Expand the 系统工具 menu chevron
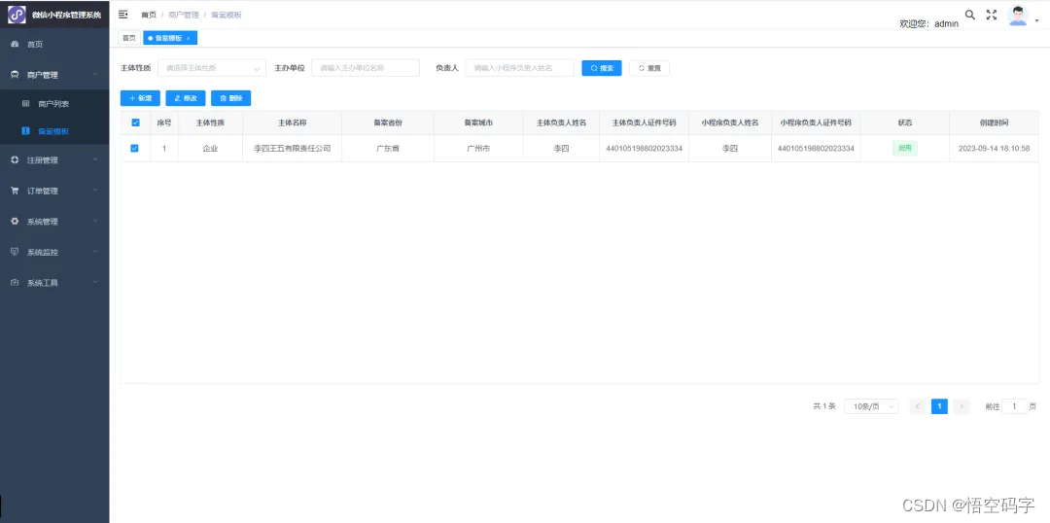Screen dimensions: 1050x523 (x=95, y=283)
